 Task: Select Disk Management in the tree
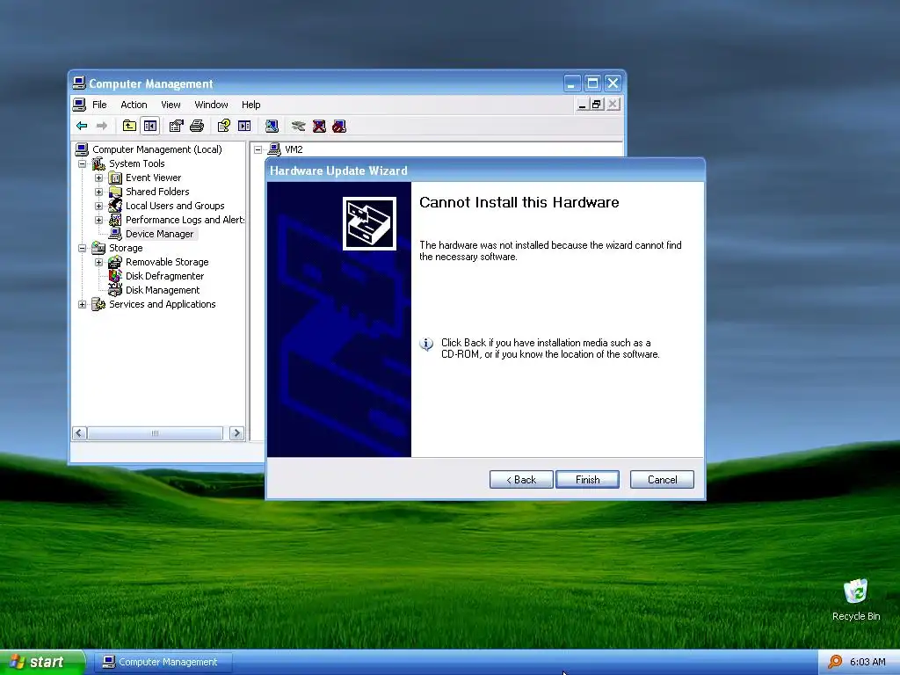click(163, 290)
